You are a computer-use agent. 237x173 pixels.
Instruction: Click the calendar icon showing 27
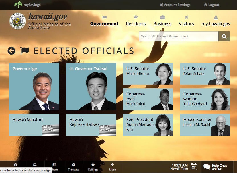coord(194,167)
